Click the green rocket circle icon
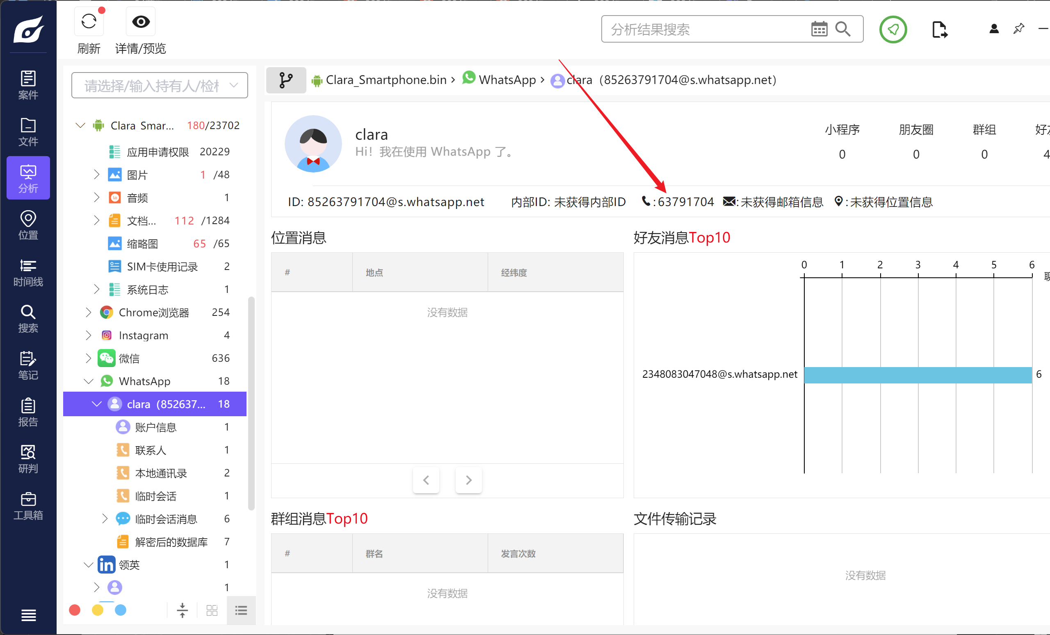1050x635 pixels. tap(893, 29)
